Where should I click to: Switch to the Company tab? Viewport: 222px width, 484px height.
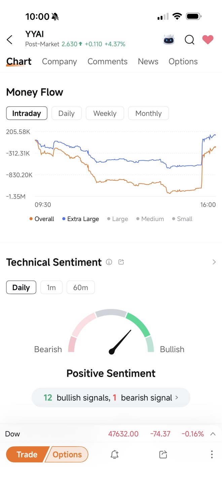[60, 61]
